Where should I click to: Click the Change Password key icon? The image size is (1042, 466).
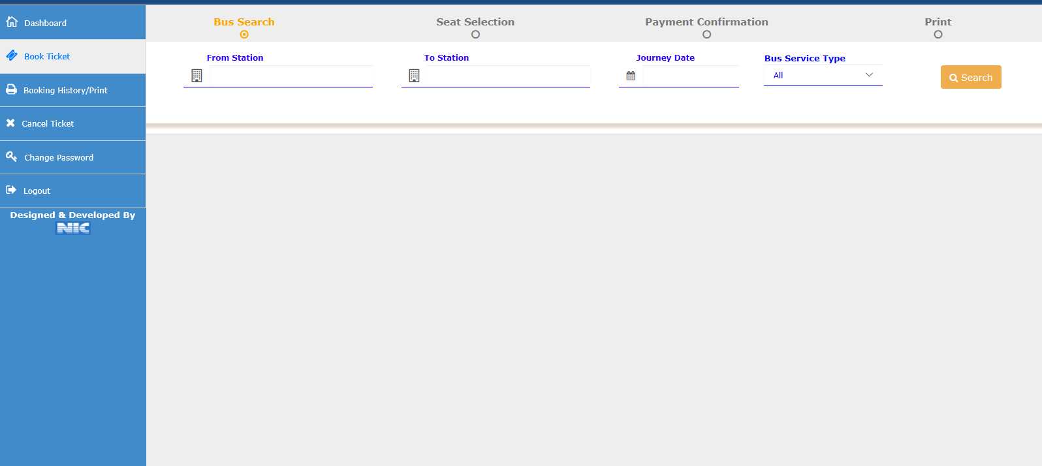(x=12, y=157)
